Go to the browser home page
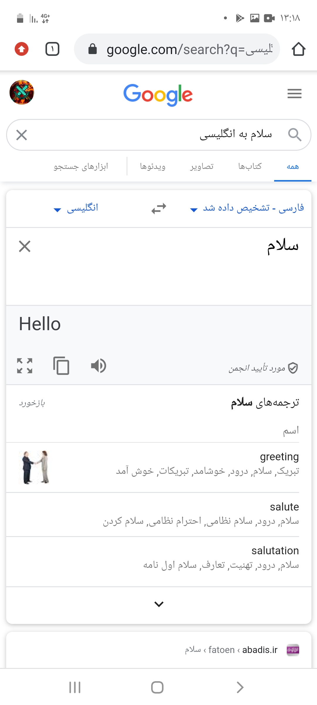Screen dimensions: 317x705 [299, 49]
